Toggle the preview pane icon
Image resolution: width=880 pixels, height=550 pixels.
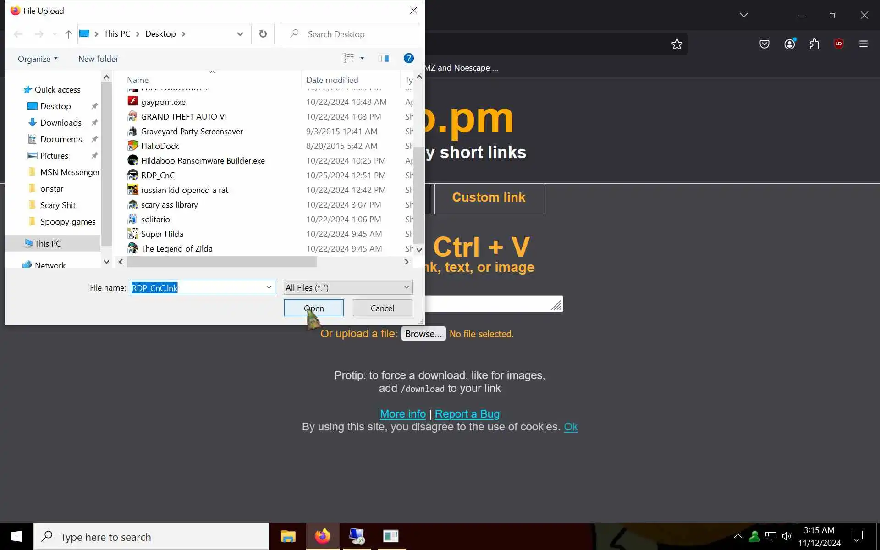coord(384,58)
